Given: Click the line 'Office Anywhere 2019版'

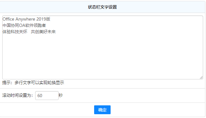Looking at the screenshot, I should (x=26, y=19).
